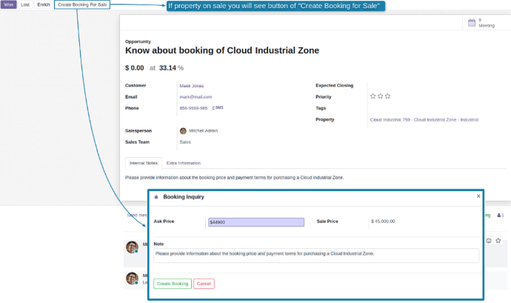
Task: Click the SMS icon beside phone number
Action: (218, 108)
